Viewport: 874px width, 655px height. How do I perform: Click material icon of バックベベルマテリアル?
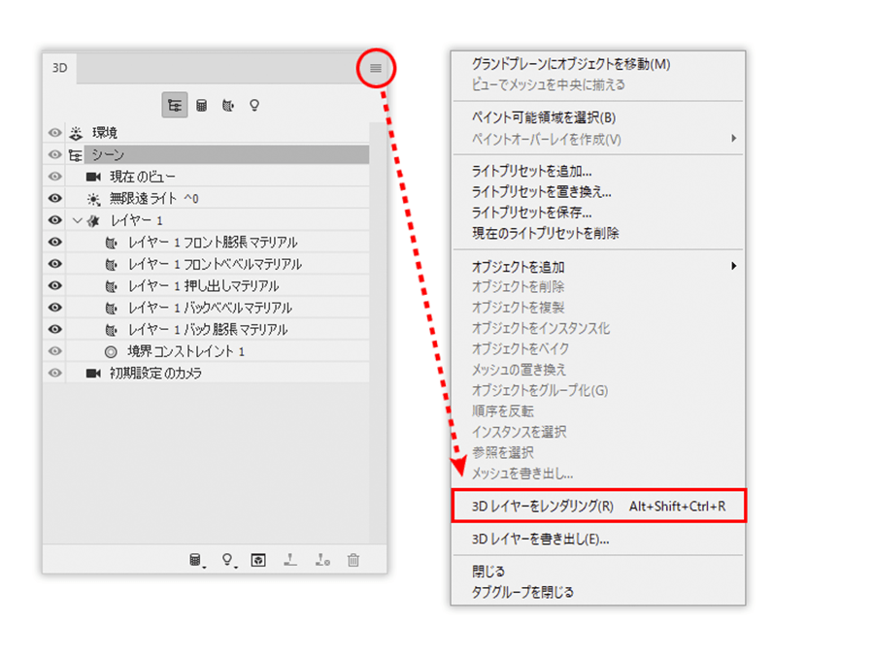112,308
